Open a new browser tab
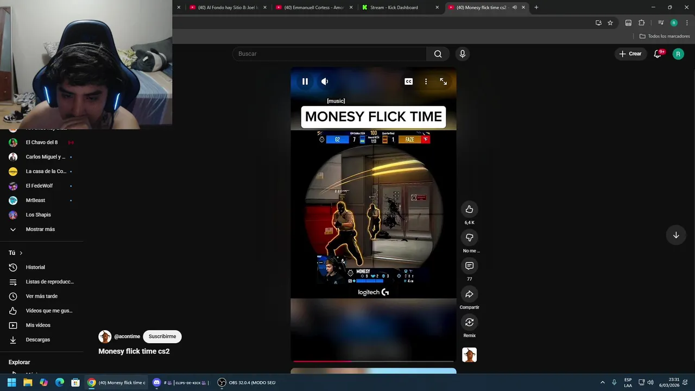This screenshot has width=695, height=391. [536, 8]
